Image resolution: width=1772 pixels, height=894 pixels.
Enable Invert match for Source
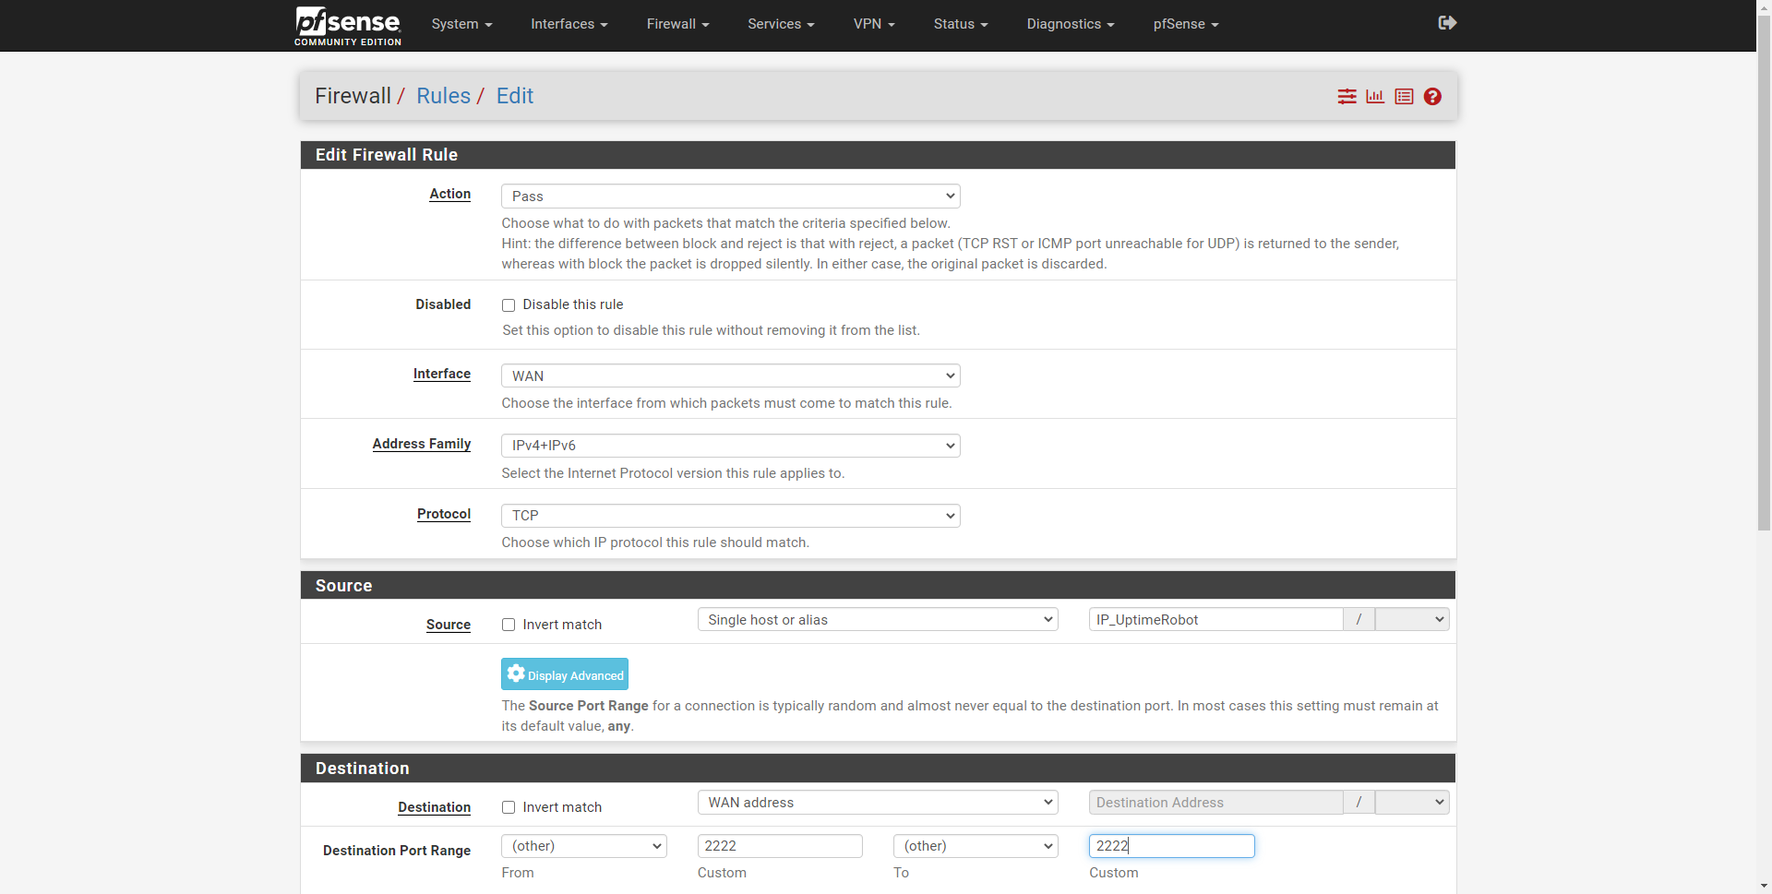pos(509,625)
